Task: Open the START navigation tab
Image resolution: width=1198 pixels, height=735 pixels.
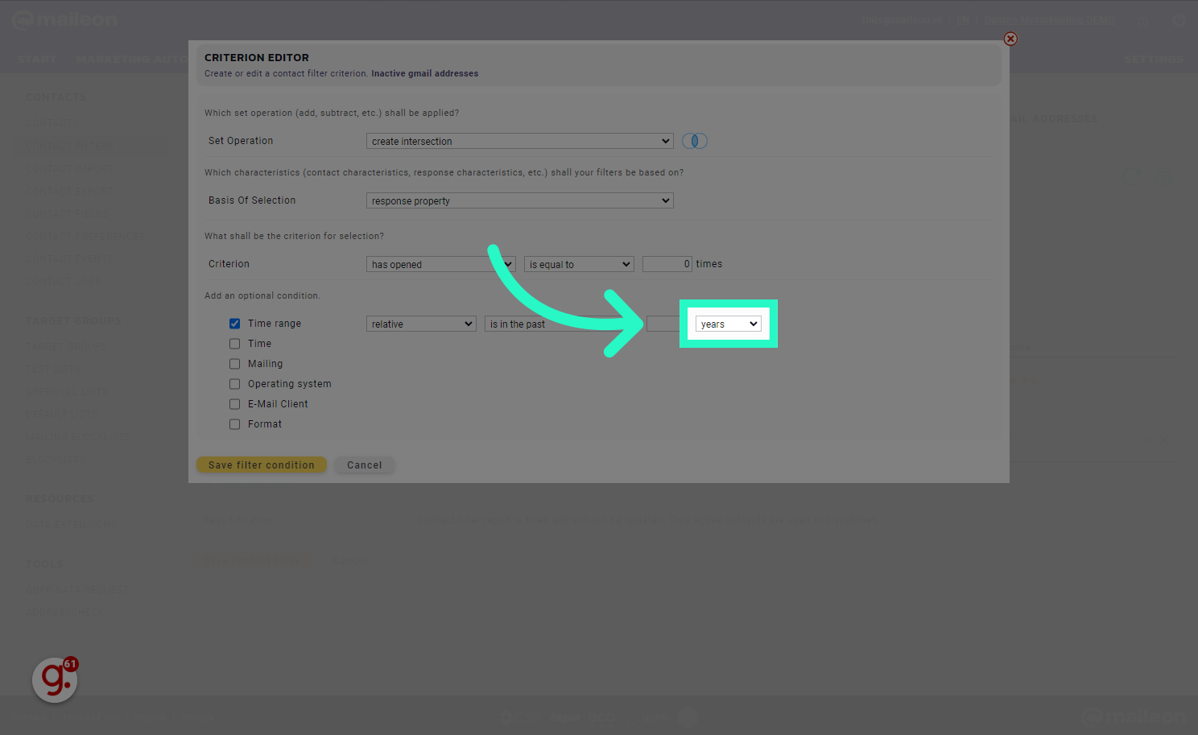Action: point(36,60)
